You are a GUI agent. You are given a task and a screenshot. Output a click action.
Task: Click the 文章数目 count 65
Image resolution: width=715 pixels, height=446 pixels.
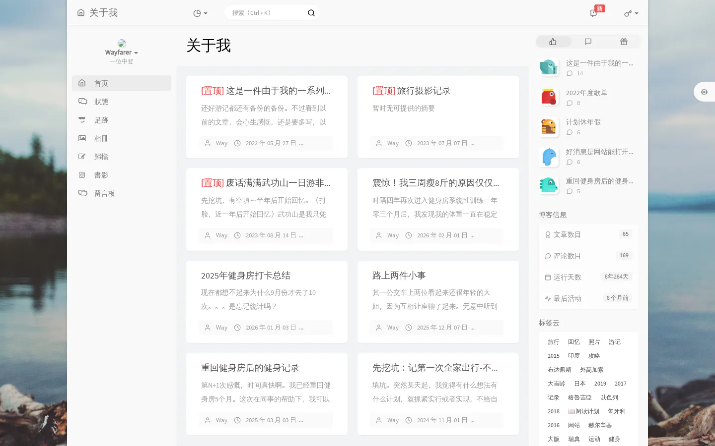point(626,234)
